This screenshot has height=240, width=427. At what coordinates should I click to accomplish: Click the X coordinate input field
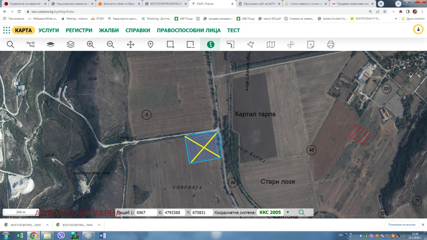(174, 213)
